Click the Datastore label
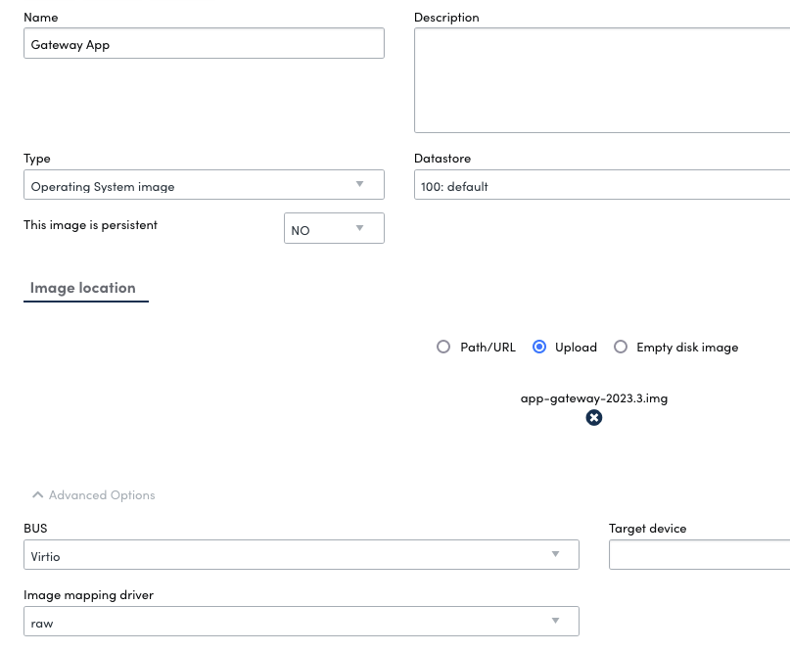 pos(442,159)
